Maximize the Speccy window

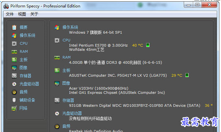(x=197, y=5)
